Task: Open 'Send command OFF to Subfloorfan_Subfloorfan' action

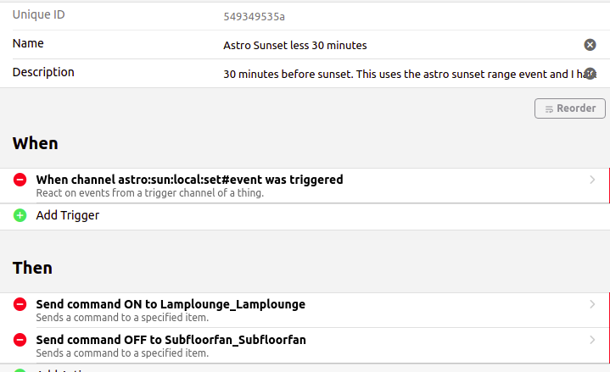Action: (x=171, y=340)
